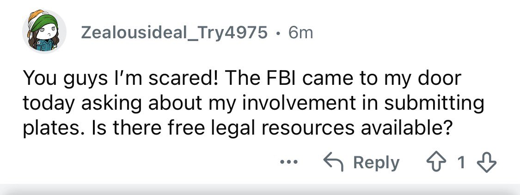
Task: Click the gray divider bar below the comment
Action: pos(260,189)
